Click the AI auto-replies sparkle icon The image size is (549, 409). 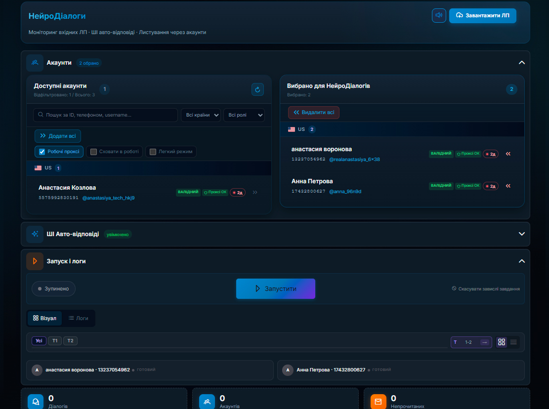35,234
